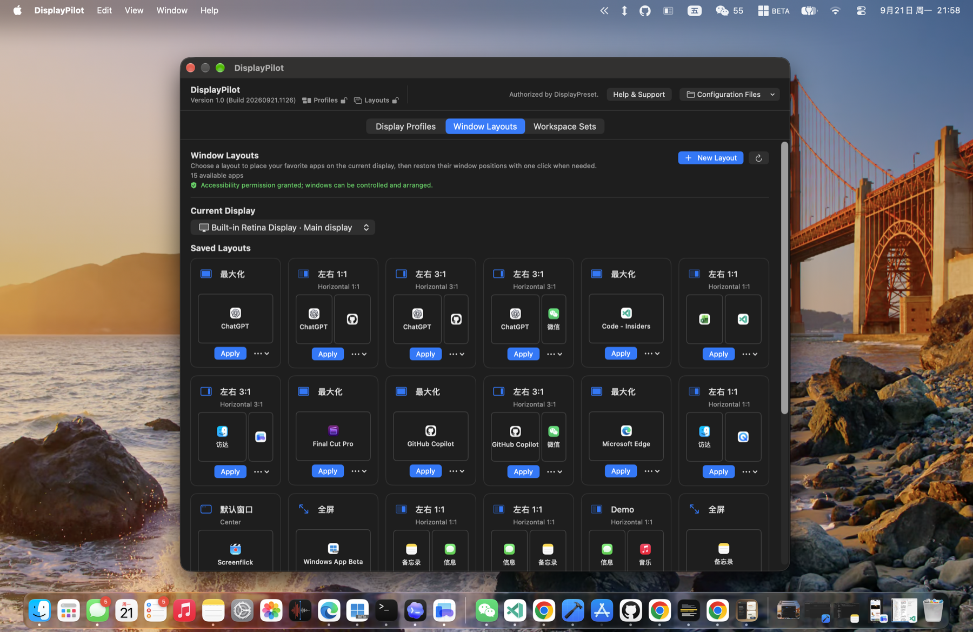This screenshot has height=632, width=973.
Task: Apply the Microsoft Edge layout
Action: tap(621, 471)
